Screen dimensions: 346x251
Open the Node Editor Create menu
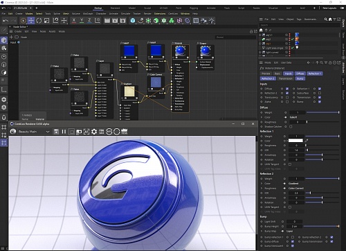[x=18, y=31]
